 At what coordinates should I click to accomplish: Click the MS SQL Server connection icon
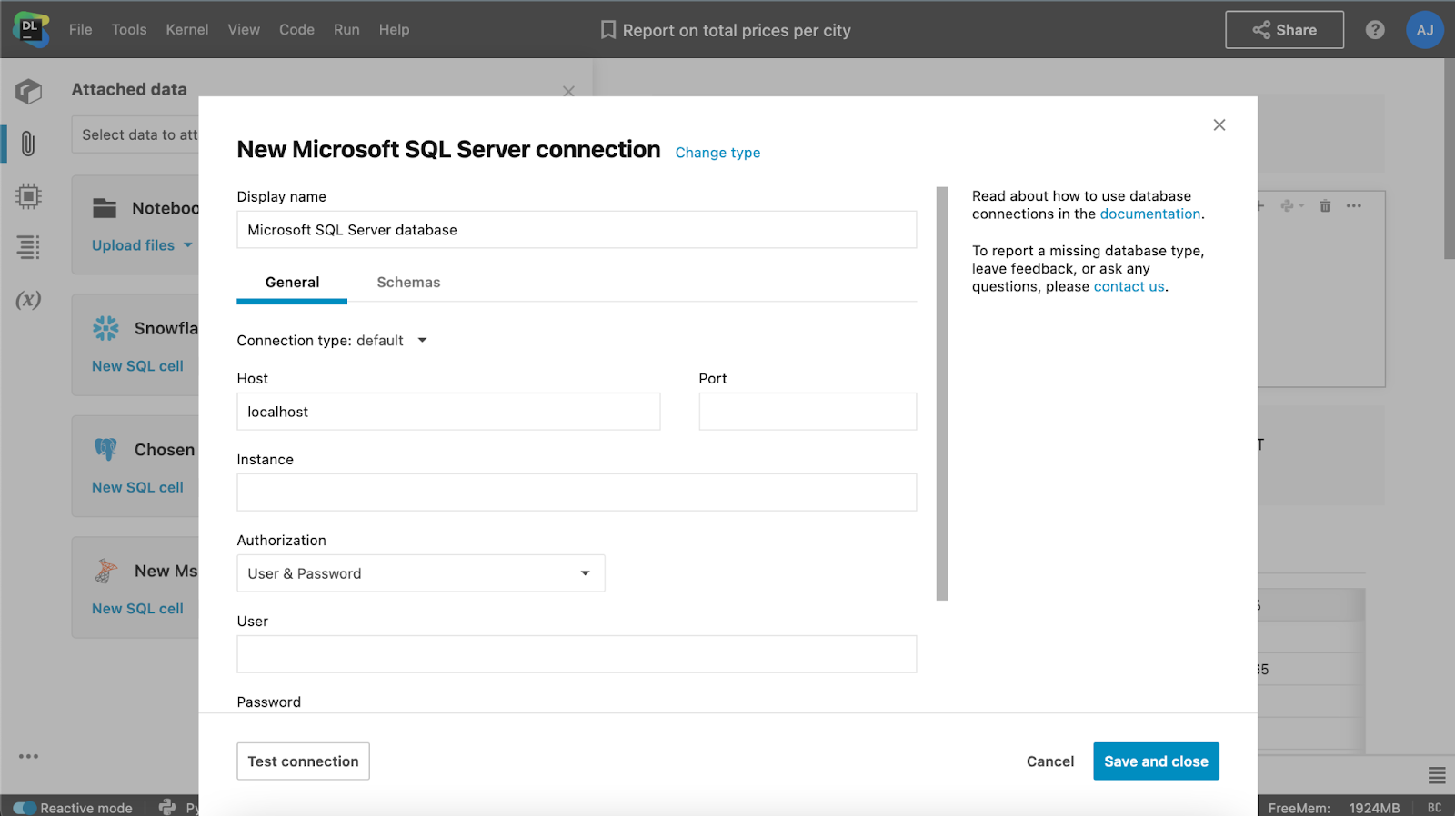[x=105, y=571]
